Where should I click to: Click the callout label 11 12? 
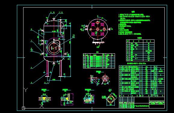click(61, 12)
